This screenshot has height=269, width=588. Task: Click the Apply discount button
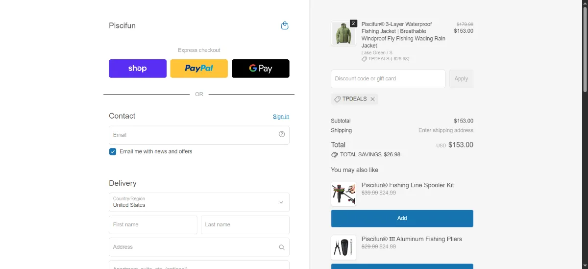pos(461,79)
